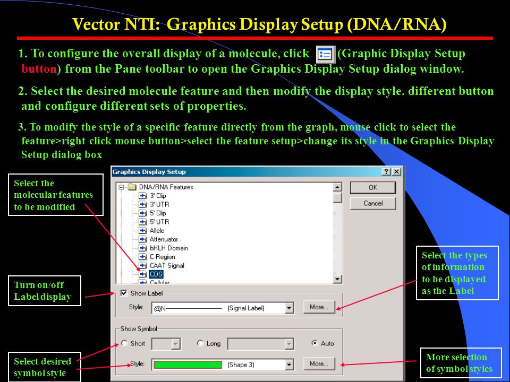Viewport: 510px width, 382px height.
Task: Click the Allele feature icon
Action: tap(143, 231)
